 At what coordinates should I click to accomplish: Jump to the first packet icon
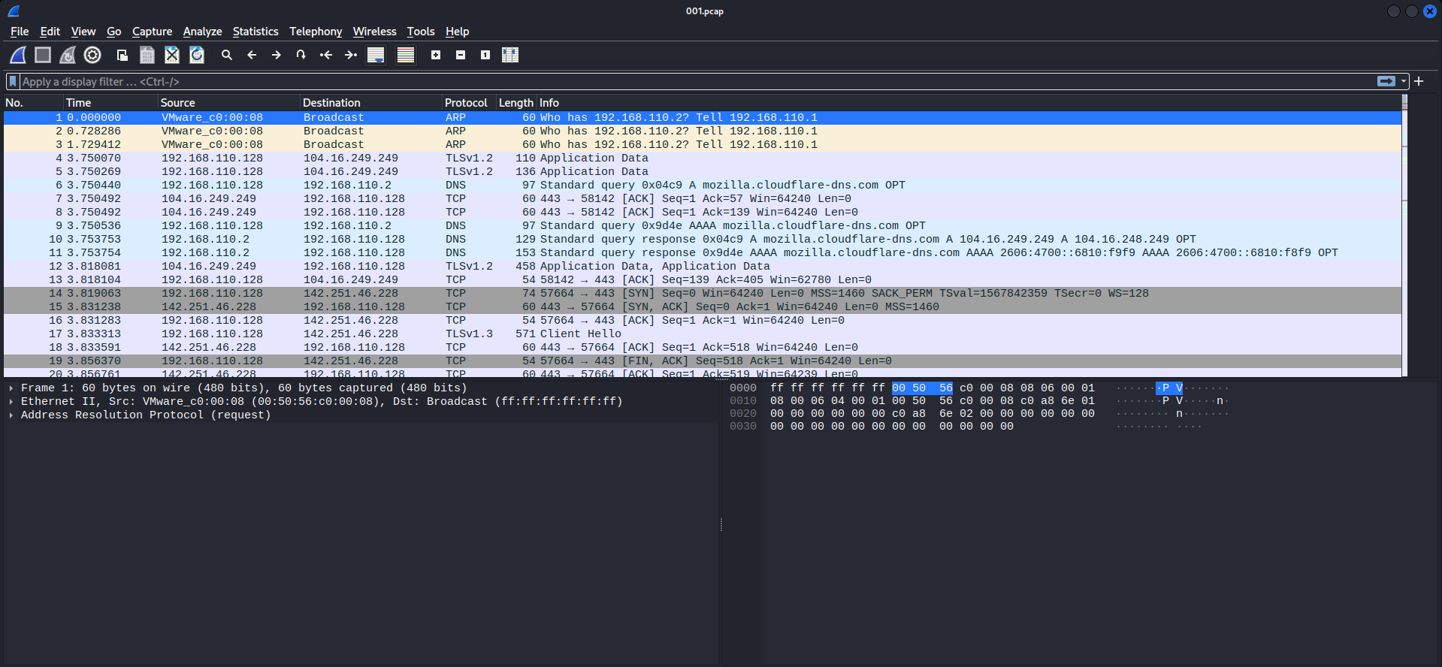click(326, 55)
